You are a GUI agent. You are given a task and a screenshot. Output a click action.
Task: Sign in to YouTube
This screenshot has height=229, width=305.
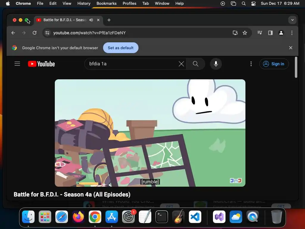(x=274, y=64)
